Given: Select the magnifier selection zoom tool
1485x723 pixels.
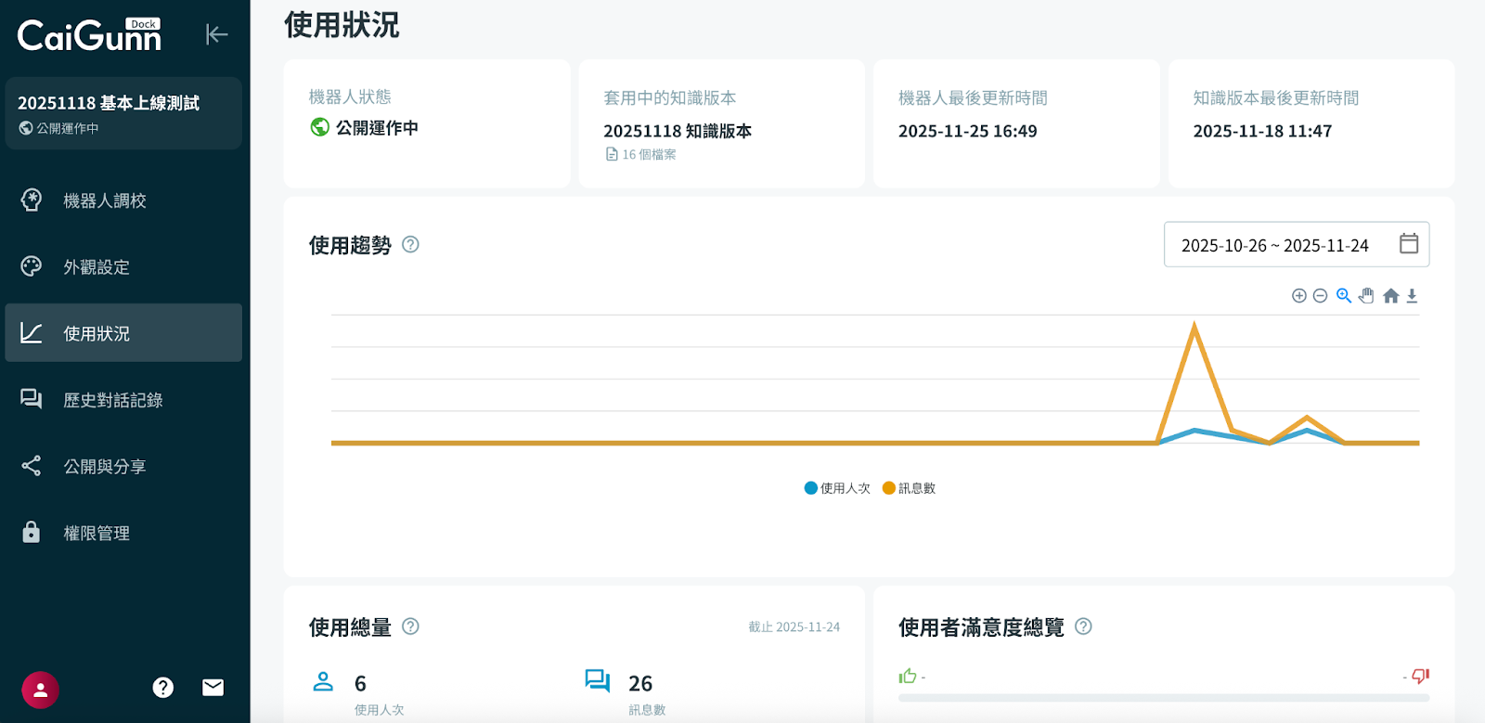Looking at the screenshot, I should 1343,296.
